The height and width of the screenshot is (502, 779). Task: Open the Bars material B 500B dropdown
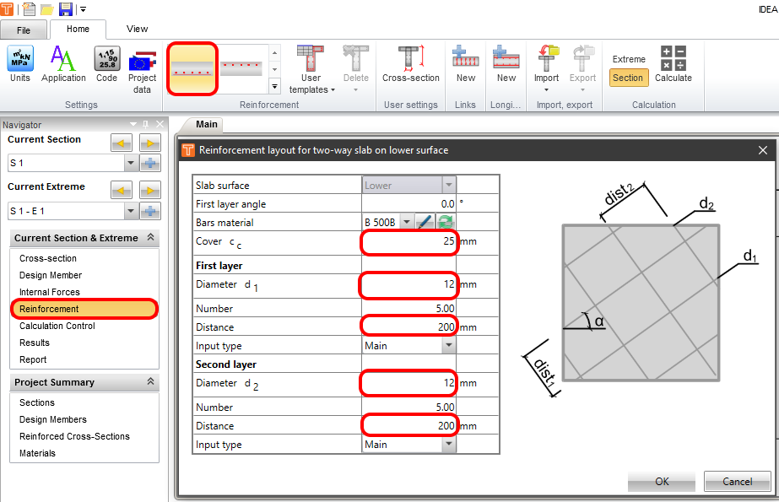(406, 223)
